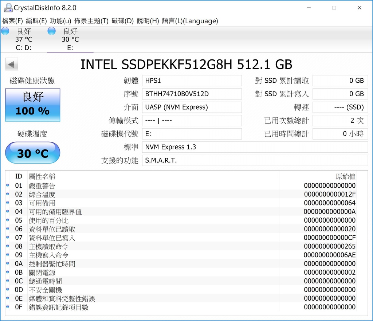
Task: Select the 綜合溫度 attribute row
Action: coord(181,194)
